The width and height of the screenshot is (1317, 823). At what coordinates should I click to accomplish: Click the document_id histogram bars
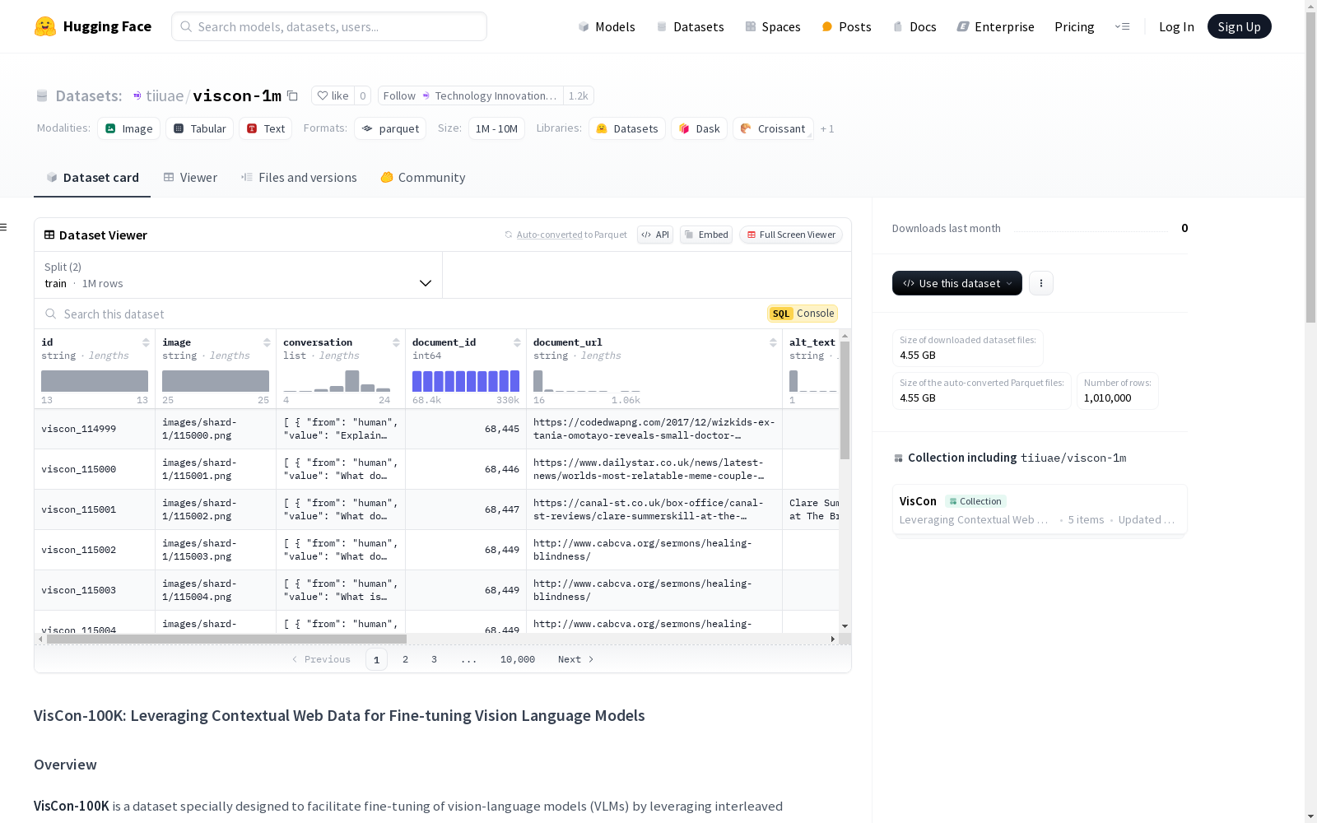click(x=466, y=381)
